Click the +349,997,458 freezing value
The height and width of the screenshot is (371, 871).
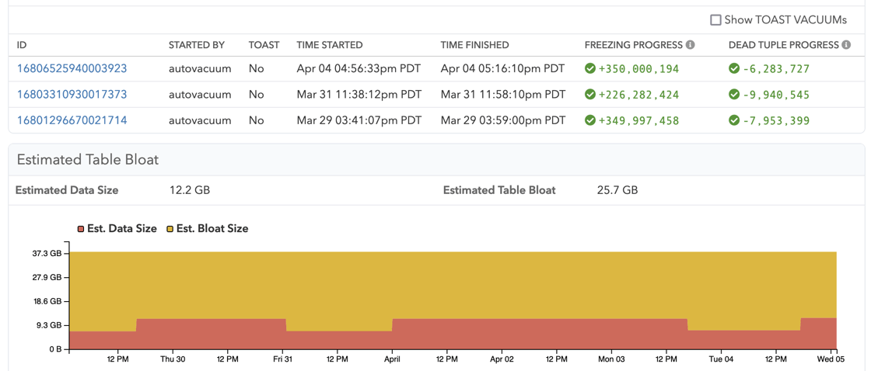[638, 120]
